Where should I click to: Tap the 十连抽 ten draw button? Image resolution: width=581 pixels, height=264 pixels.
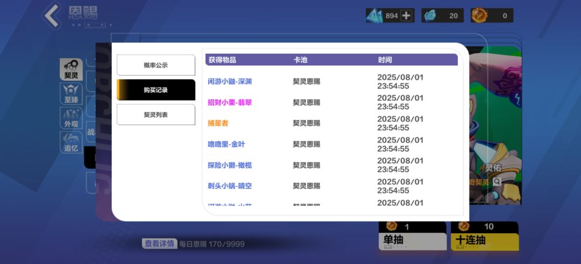tap(485, 236)
